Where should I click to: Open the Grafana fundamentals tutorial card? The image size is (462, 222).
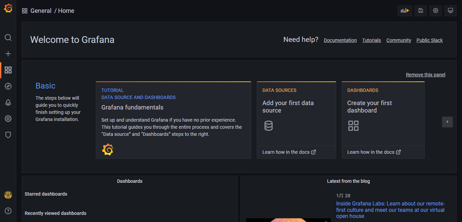point(174,120)
